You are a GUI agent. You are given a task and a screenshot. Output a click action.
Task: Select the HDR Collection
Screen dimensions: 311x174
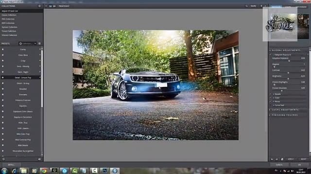[8, 23]
